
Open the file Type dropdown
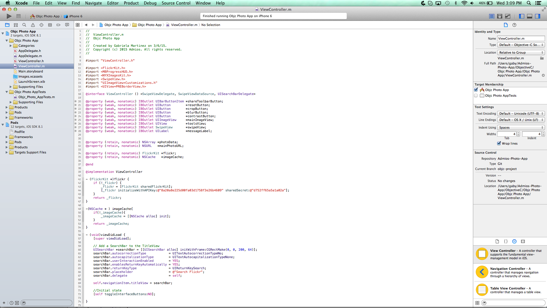click(x=521, y=45)
